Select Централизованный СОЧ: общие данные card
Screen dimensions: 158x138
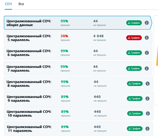click(29, 23)
